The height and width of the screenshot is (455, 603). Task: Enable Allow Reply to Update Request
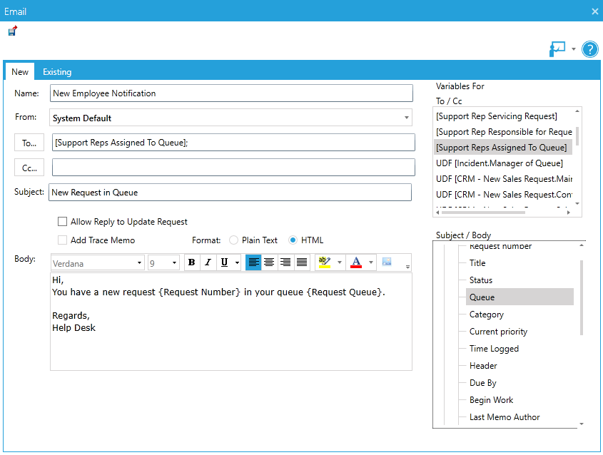tap(62, 221)
